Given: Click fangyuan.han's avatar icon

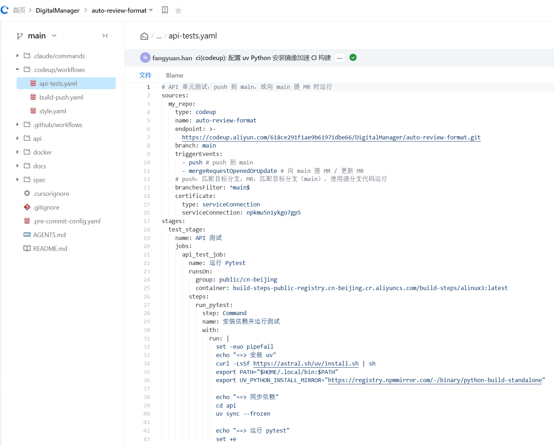Looking at the screenshot, I should [x=145, y=58].
